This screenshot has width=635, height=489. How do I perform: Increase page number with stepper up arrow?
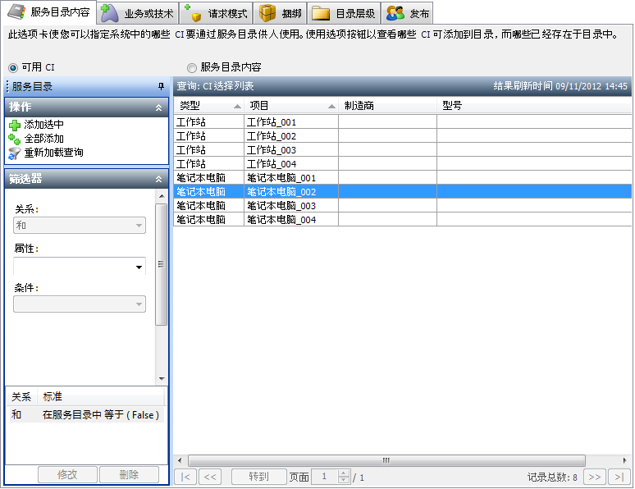click(344, 473)
